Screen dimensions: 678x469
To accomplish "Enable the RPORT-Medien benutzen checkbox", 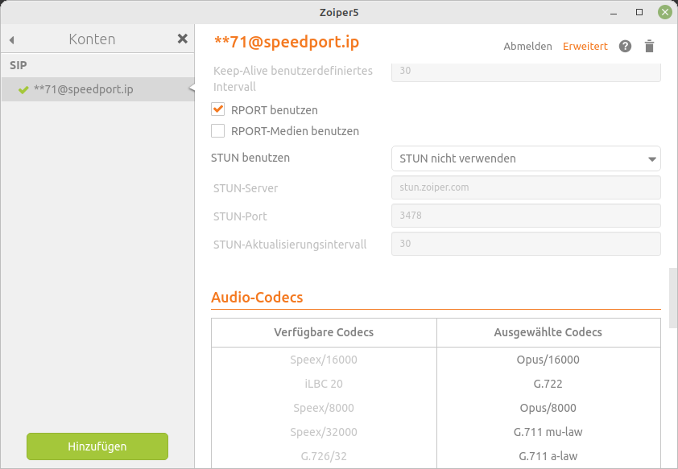I will pyautogui.click(x=218, y=130).
